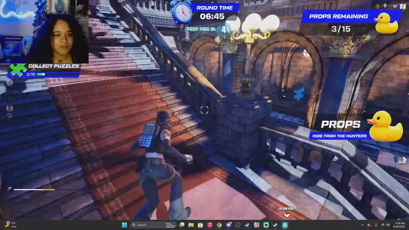Image resolution: width=409 pixels, height=230 pixels.
Task: Click the blue waypoint marker showing 51m
Action: (396, 159)
